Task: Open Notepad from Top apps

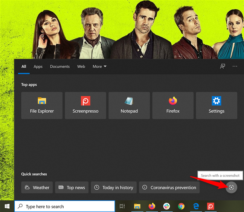Action: pos(129,105)
